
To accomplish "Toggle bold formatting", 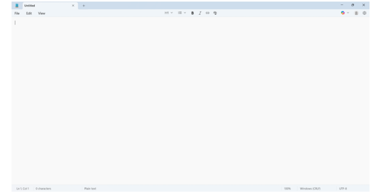I will pos(193,13).
